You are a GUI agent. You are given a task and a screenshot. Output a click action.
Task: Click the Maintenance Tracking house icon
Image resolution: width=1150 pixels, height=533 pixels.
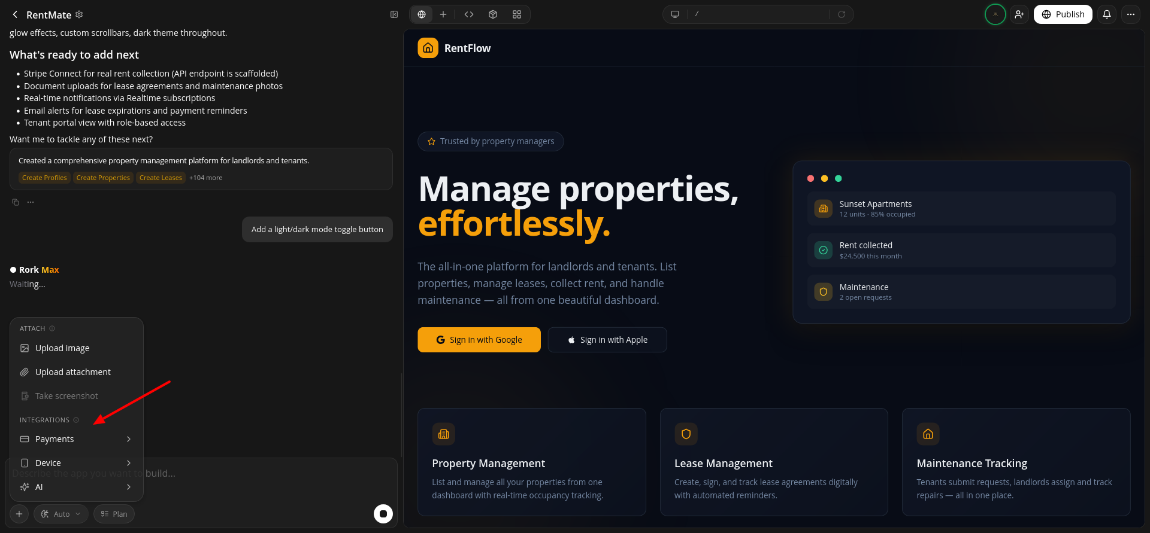click(928, 434)
